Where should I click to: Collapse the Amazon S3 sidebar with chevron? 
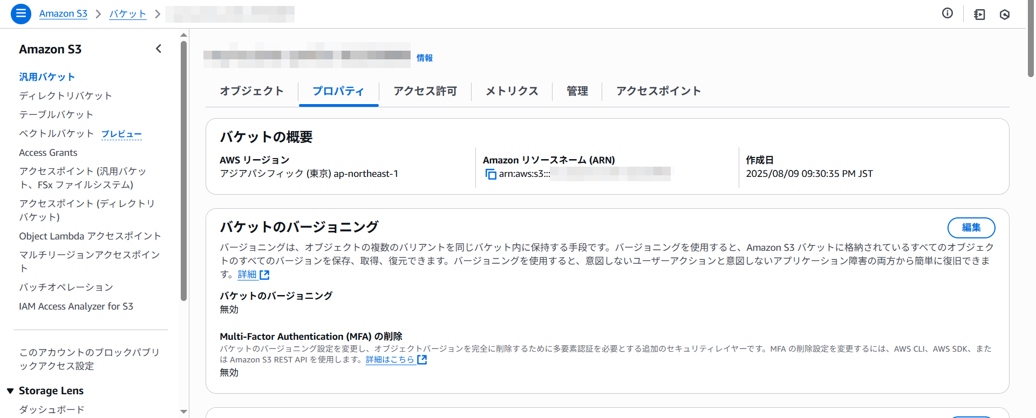click(x=159, y=49)
